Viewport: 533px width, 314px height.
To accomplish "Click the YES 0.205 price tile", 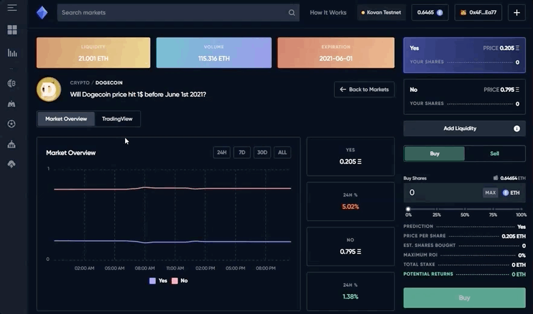I will (x=350, y=156).
